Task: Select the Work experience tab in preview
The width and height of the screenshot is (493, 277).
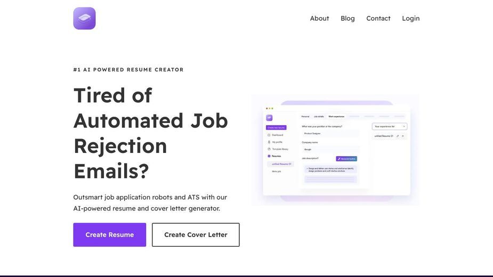Action: 336,117
